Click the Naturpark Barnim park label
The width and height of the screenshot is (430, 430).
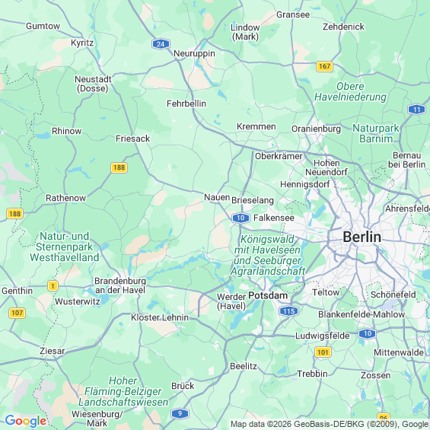(376, 133)
